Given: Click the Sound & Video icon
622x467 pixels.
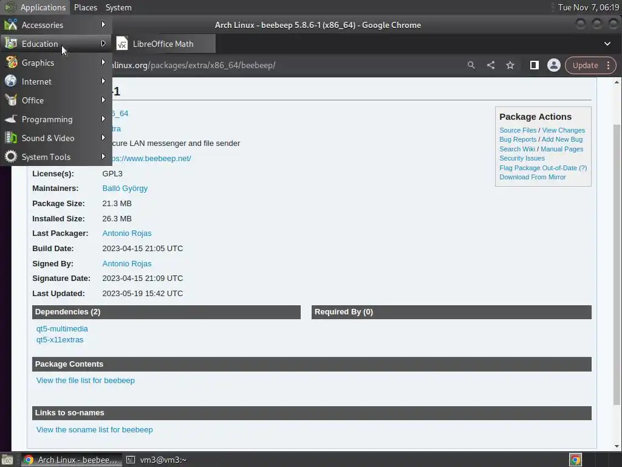Looking at the screenshot, I should tap(11, 138).
